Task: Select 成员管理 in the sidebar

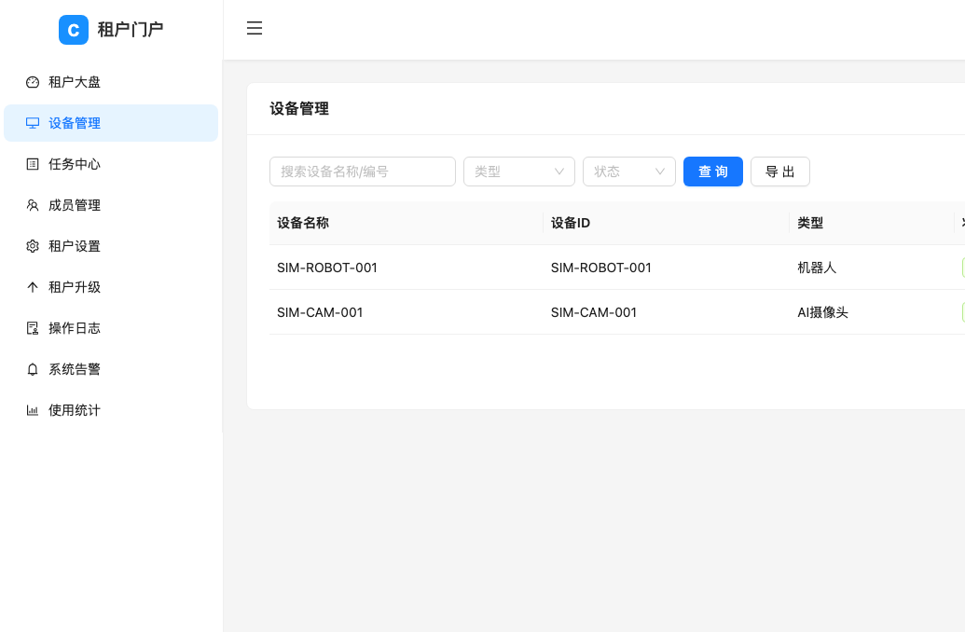Action: coord(111,205)
